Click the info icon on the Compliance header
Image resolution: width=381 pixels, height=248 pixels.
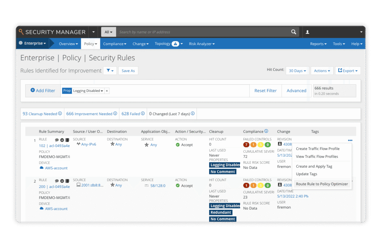(x=265, y=131)
